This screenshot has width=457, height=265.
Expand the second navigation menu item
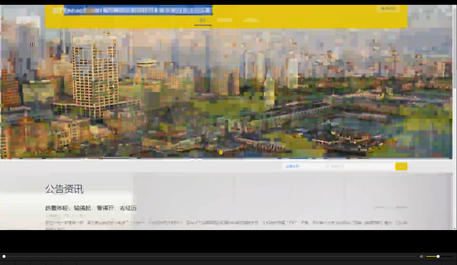[x=225, y=20]
